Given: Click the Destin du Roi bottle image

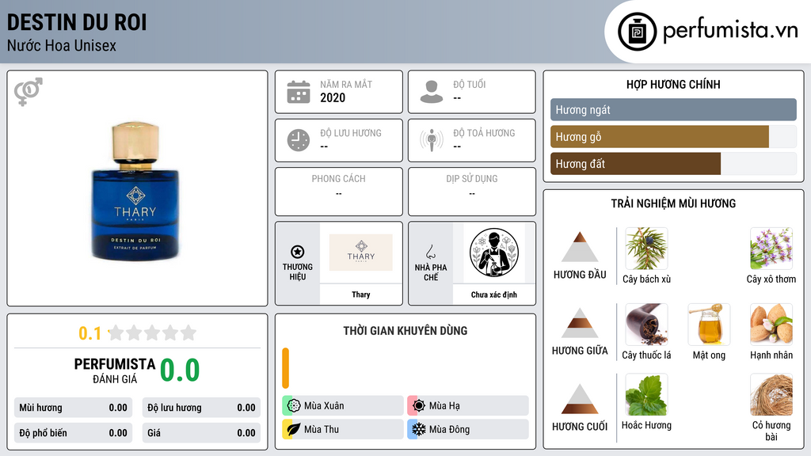Looking at the screenshot, I should pos(135,190).
